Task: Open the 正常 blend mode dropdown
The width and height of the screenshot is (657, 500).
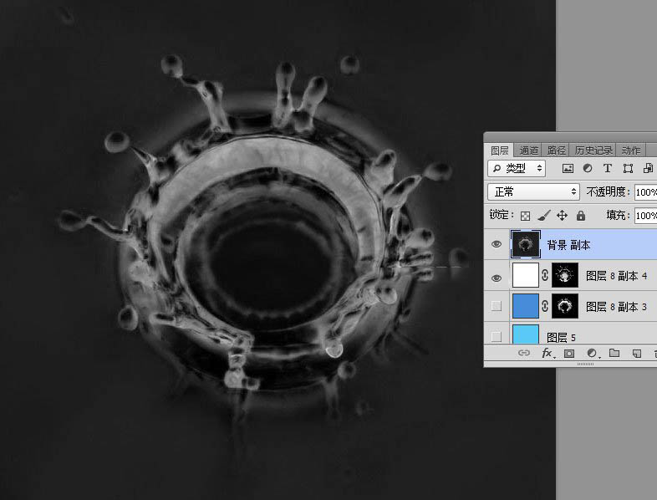Action: click(x=533, y=191)
